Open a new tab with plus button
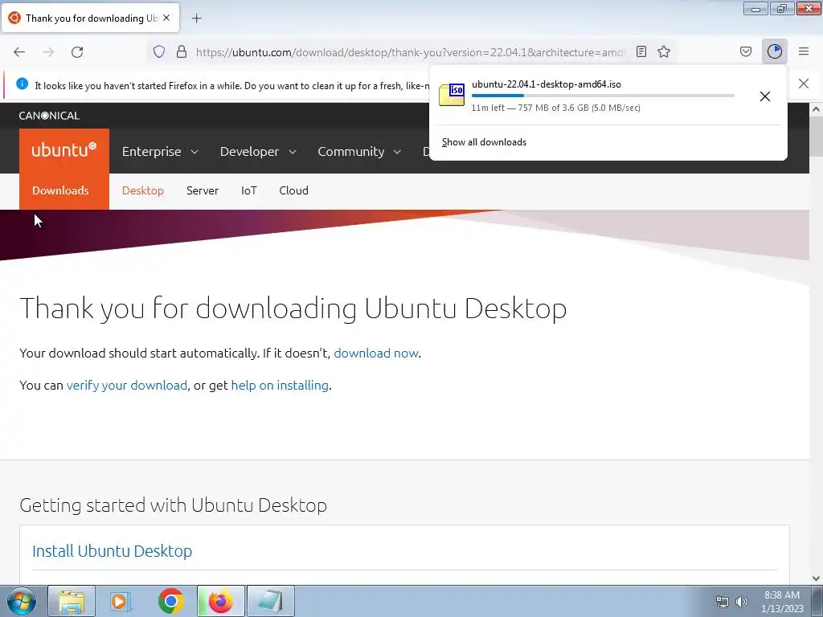The width and height of the screenshot is (823, 617). coord(197,18)
